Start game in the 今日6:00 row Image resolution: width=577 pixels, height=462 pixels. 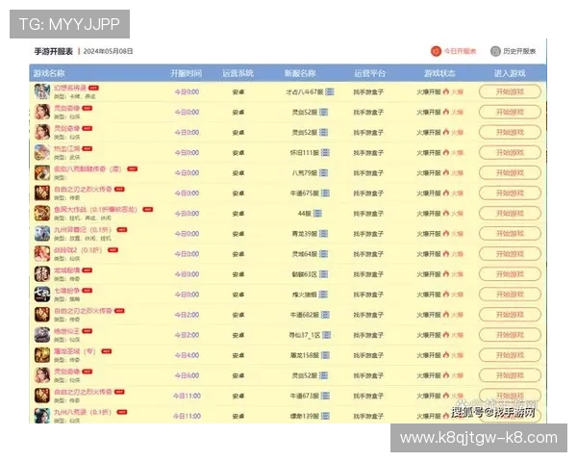[x=510, y=375]
